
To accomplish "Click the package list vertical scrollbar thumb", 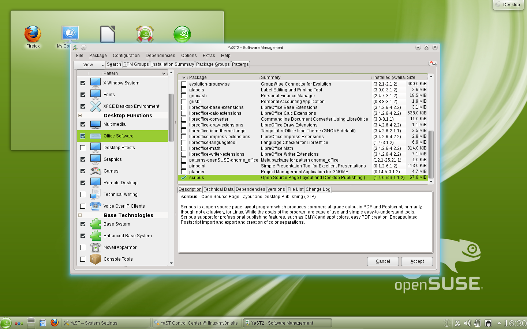I will pos(431,154).
